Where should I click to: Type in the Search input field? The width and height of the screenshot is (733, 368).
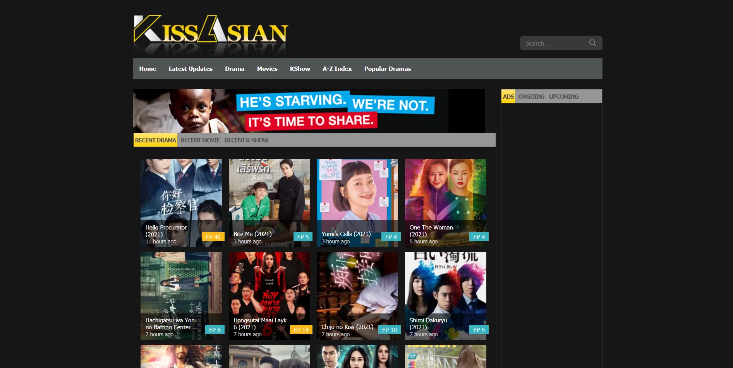coord(554,43)
